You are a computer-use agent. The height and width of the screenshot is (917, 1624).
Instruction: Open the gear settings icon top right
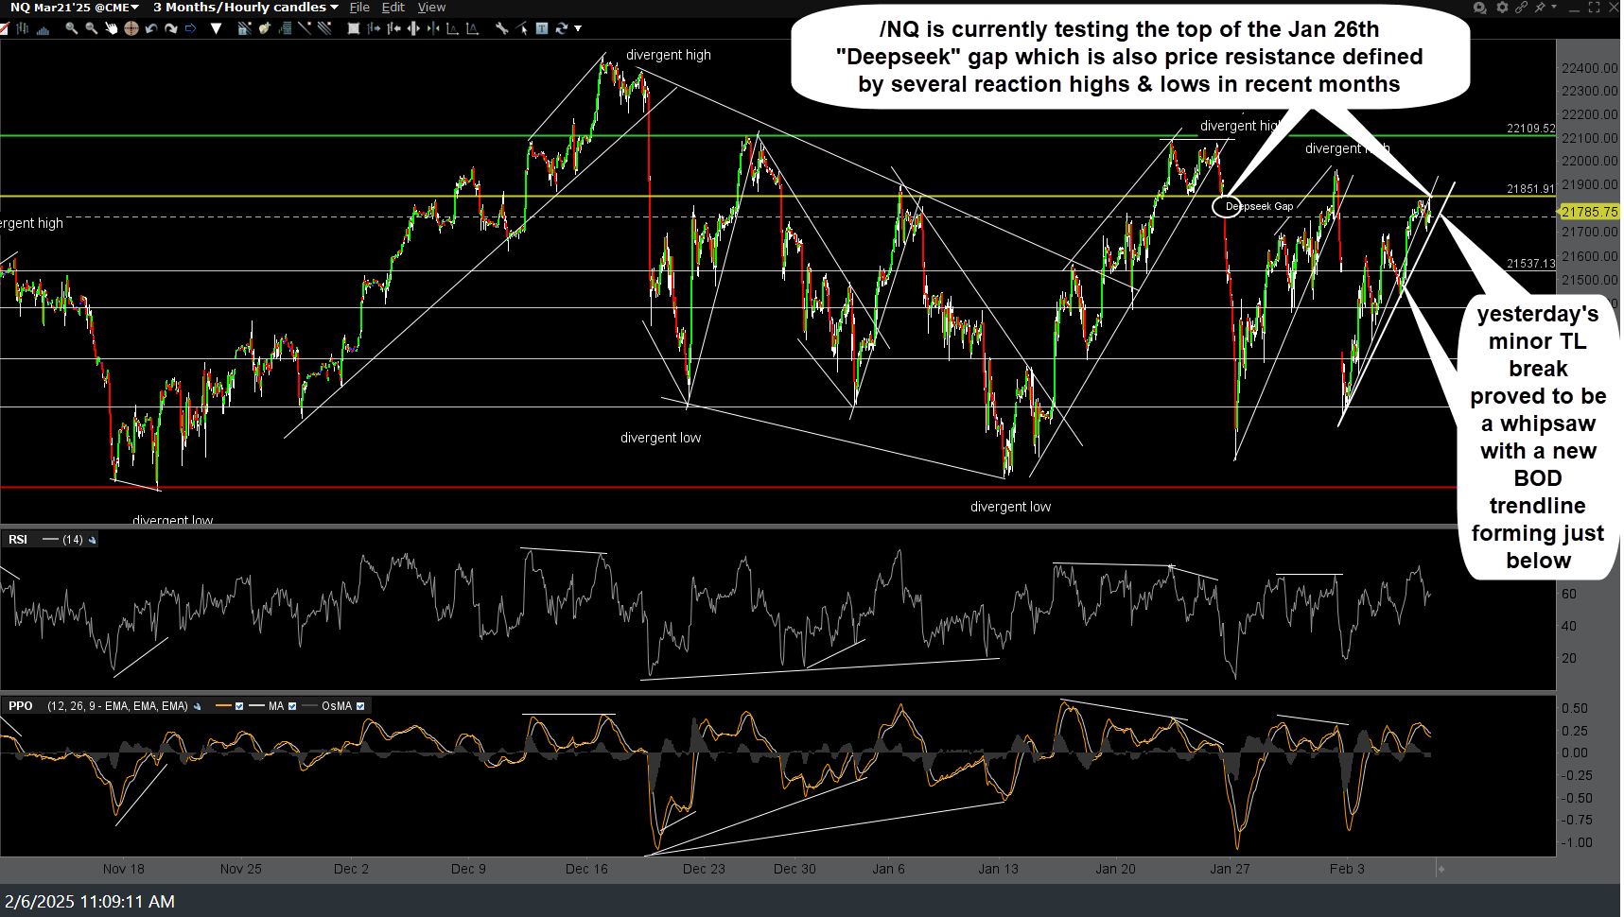point(1502,7)
